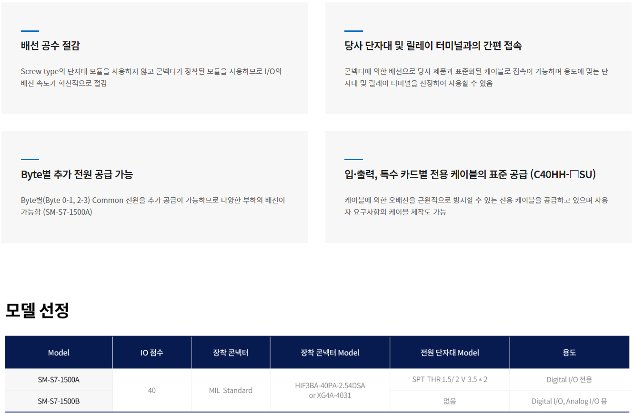This screenshot has height=413, width=634.
Task: Click the '배선 공수 절감' card heading
Action: [x=50, y=46]
